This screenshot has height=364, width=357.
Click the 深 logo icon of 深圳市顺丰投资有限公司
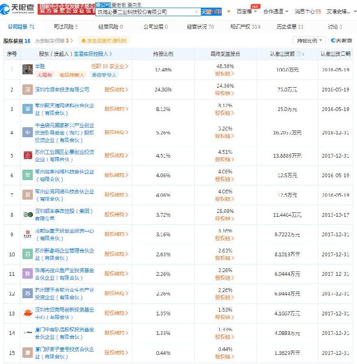coord(28,90)
